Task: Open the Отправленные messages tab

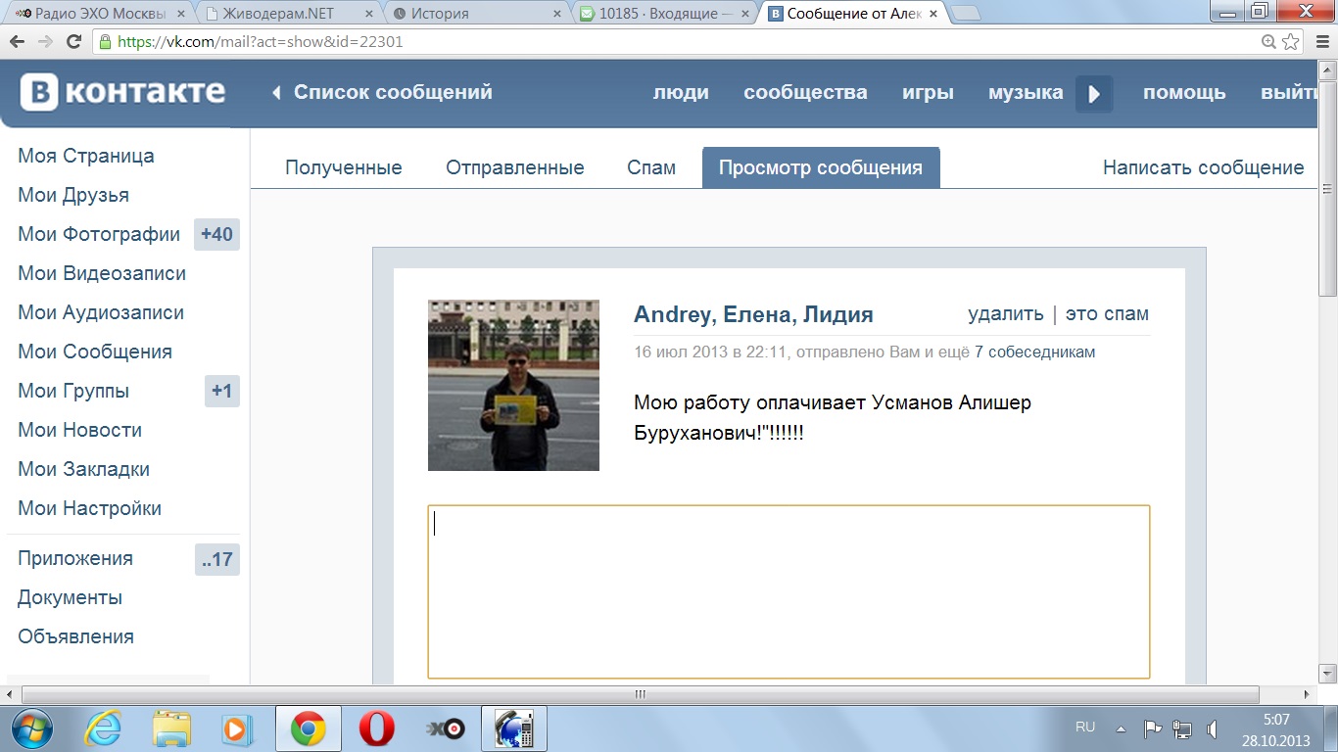Action: point(515,167)
